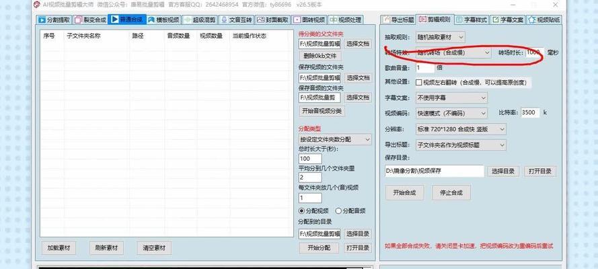The width and height of the screenshot is (598, 269).
Task: Click the 比特率 field showing 3500
Action: tap(530, 113)
